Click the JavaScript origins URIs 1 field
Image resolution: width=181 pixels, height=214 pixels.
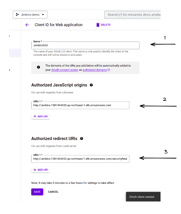pos(80,105)
